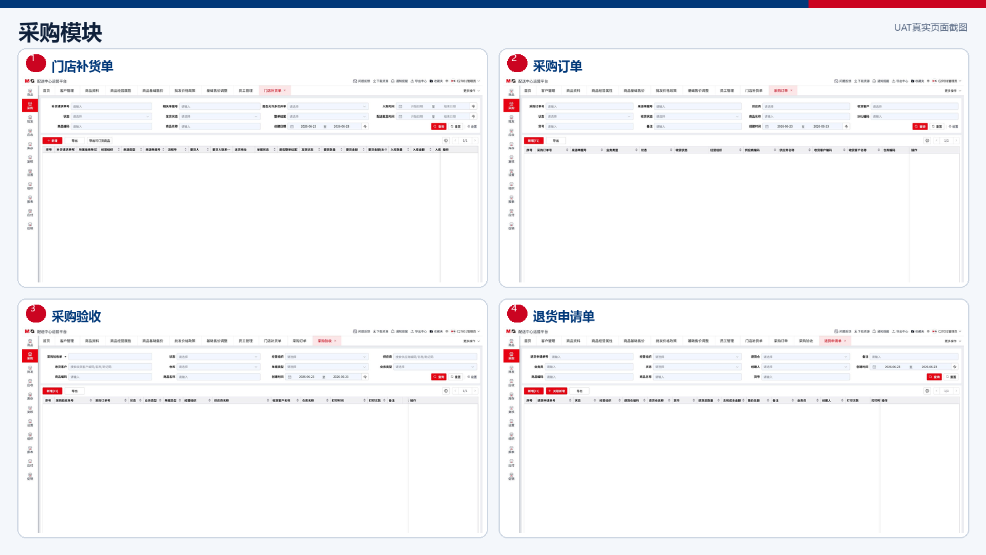Open 商品 sidebar icon in 采购订单 screenshot
Screen dimensions: 986x555
click(x=511, y=92)
